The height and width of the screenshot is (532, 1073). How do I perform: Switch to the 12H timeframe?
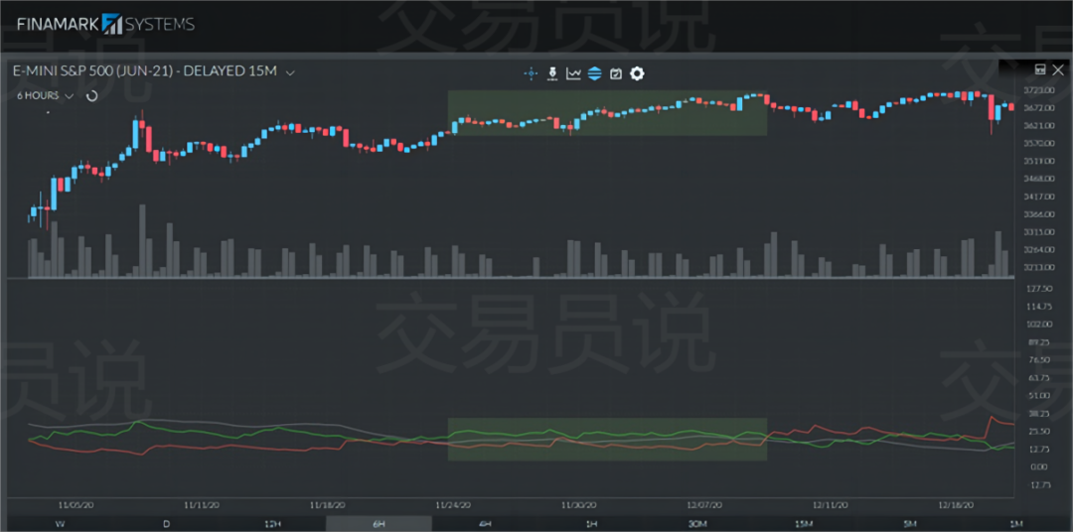click(x=272, y=524)
